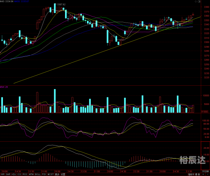Click the diamond icon at top right
The image size is (210, 176).
(x=196, y=2)
